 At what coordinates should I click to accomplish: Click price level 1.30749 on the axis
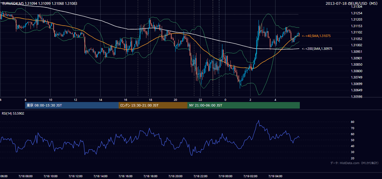tap(357, 77)
